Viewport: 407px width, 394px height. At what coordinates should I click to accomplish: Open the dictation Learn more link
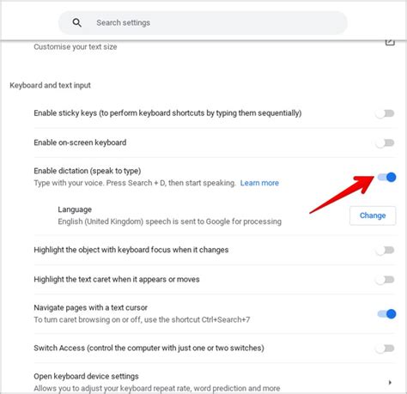259,183
